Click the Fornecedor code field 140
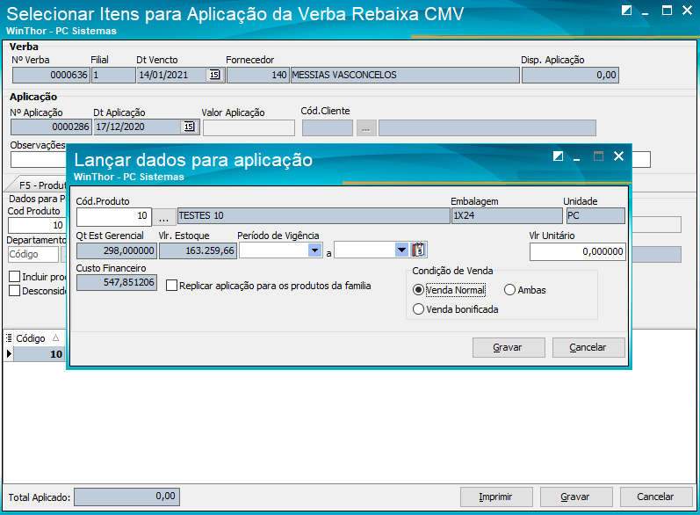This screenshot has height=515, width=700. click(x=258, y=75)
